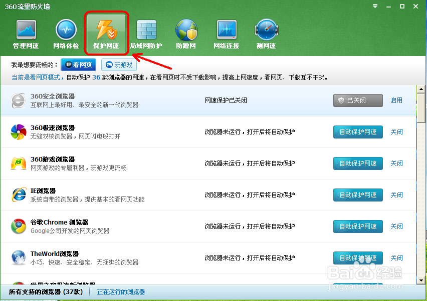
Task: Open the 管理网速 toolbar icon
Action: [26, 34]
